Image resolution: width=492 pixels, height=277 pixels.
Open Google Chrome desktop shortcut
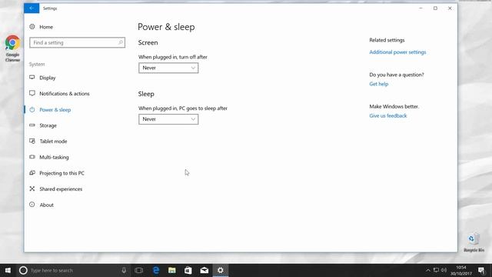point(12,48)
